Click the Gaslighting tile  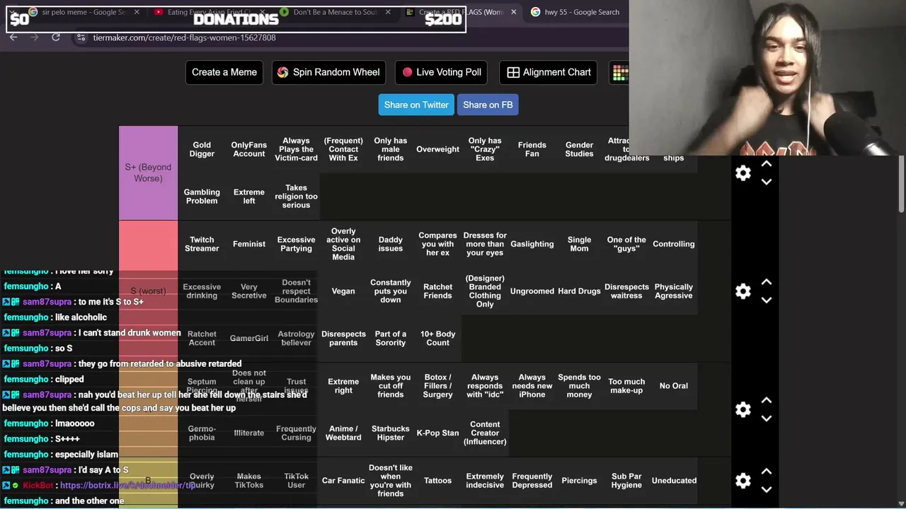point(532,244)
